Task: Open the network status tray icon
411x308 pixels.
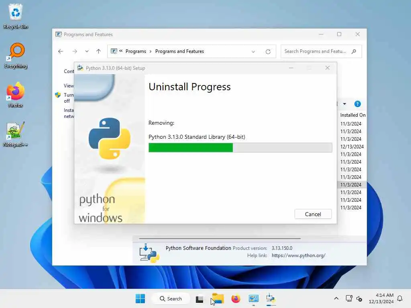Action: point(349,298)
